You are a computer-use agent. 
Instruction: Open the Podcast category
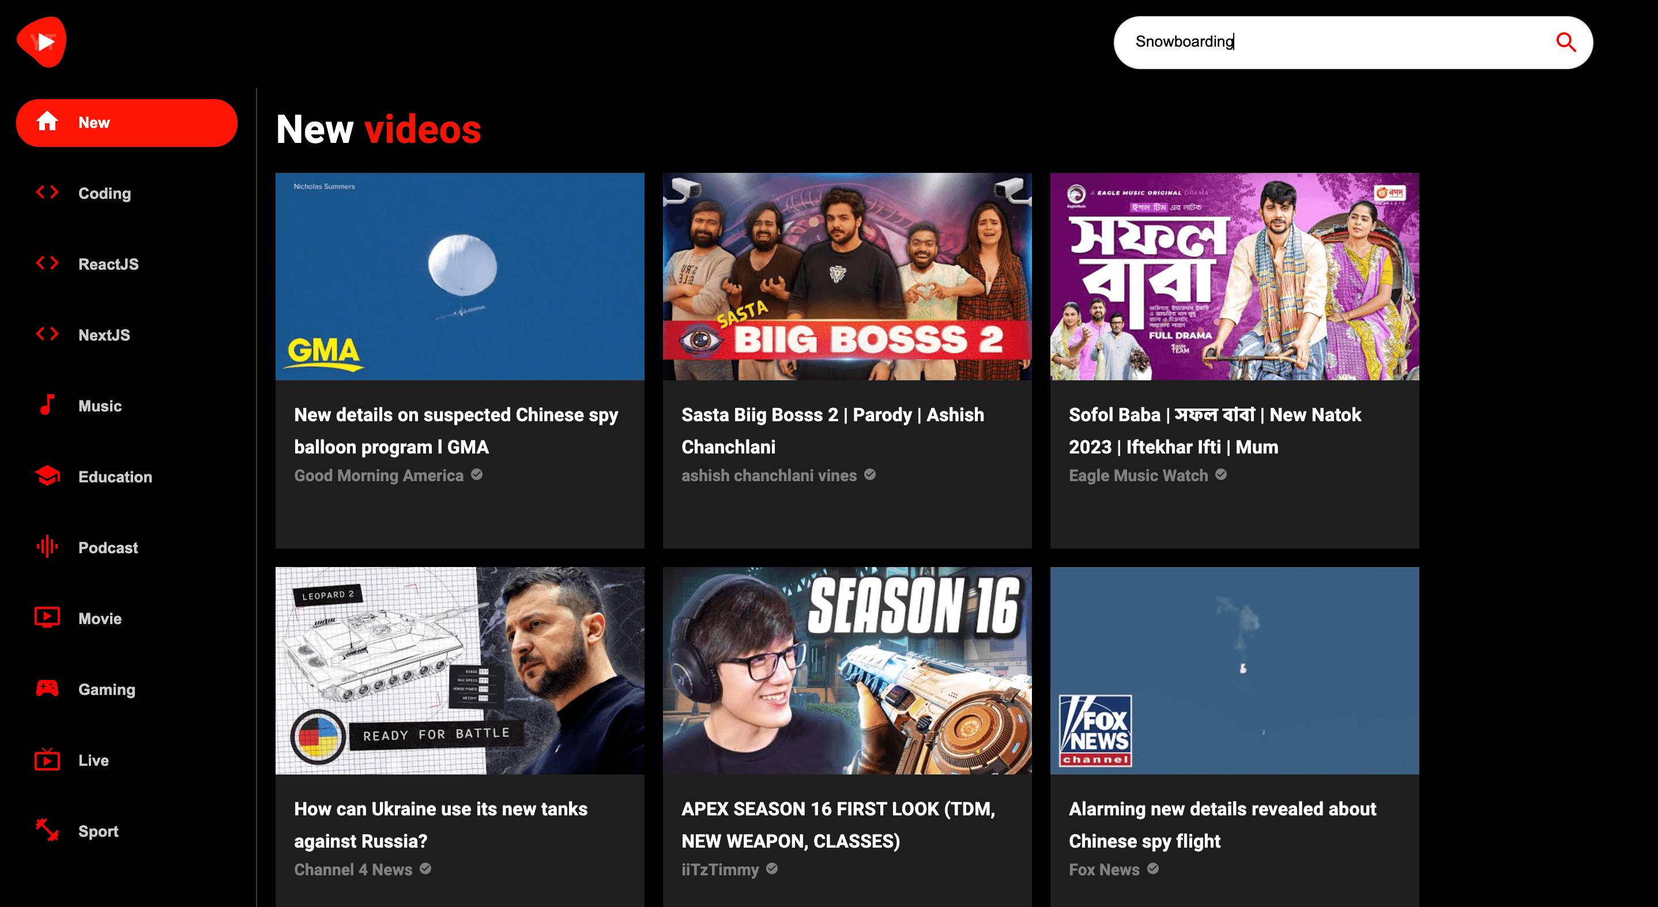tap(127, 547)
